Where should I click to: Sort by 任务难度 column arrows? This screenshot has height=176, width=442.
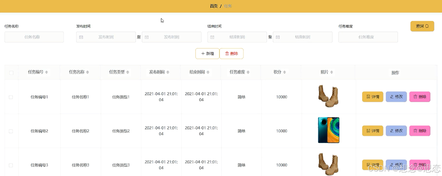[248, 72]
